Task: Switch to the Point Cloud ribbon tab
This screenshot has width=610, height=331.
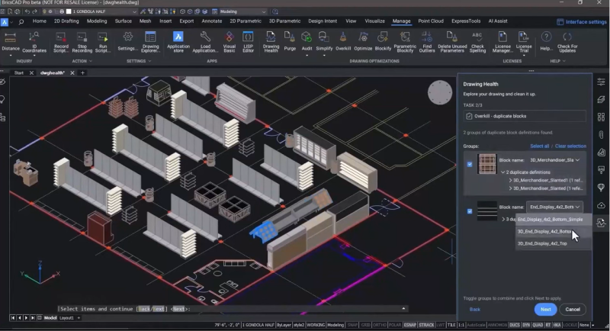Action: [x=431, y=21]
